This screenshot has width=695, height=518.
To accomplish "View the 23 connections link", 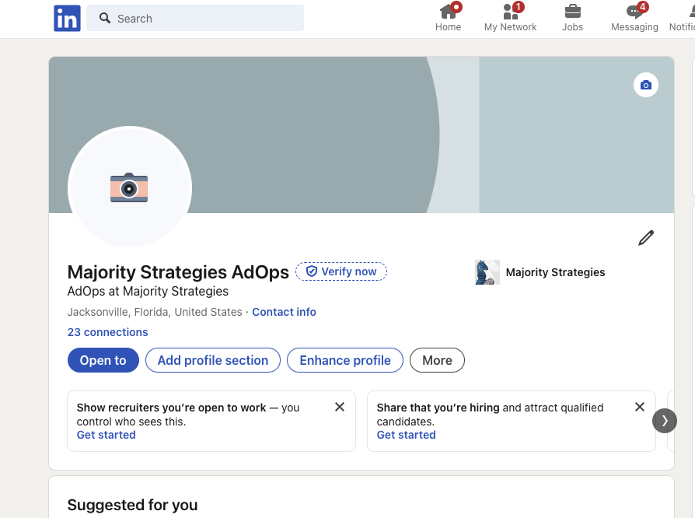I will pos(108,332).
